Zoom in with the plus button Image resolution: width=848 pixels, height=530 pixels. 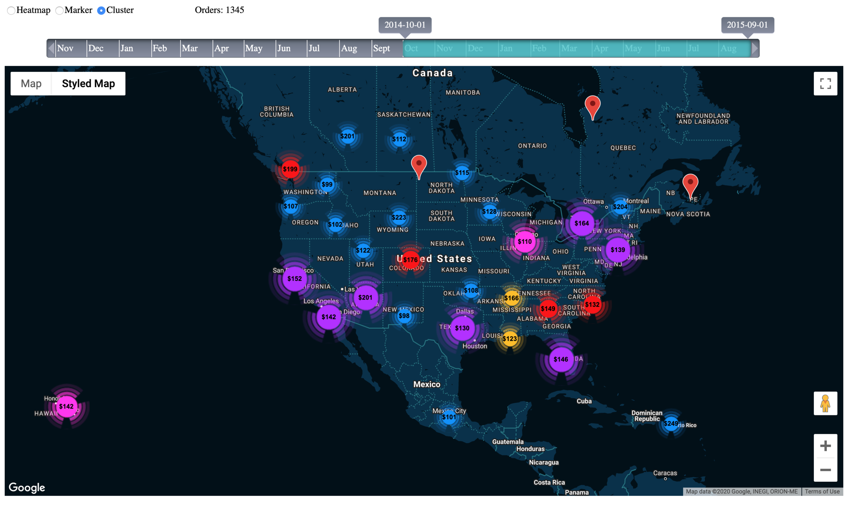pos(825,446)
